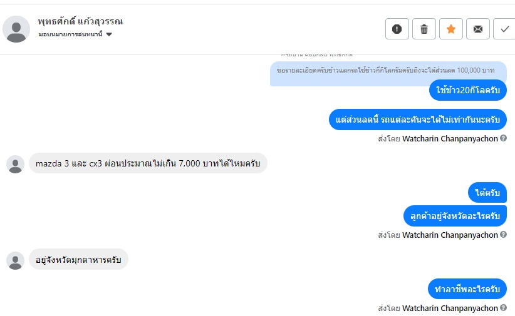
Task: Click the mazda 3 และ cx3 message bubble
Action: [x=148, y=164]
